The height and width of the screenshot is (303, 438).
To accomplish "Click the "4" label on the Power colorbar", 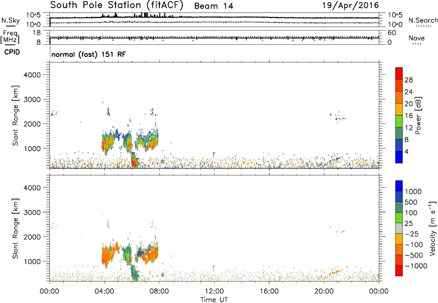I will pyautogui.click(x=406, y=151).
